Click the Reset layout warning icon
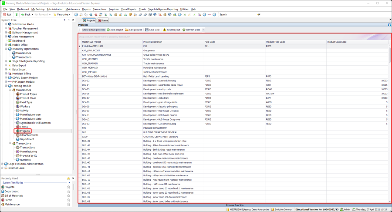 (165, 30)
